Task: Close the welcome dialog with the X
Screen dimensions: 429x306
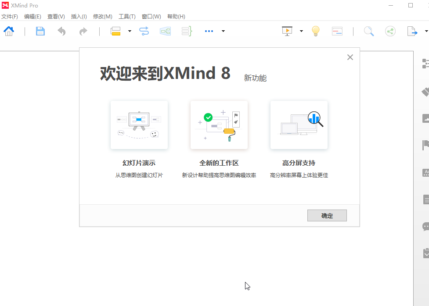Action: pyautogui.click(x=350, y=57)
